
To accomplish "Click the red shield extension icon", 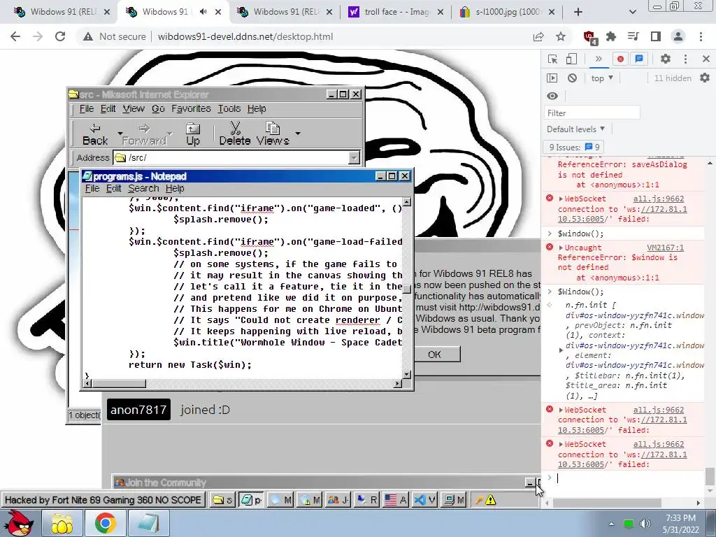I will tap(590, 37).
